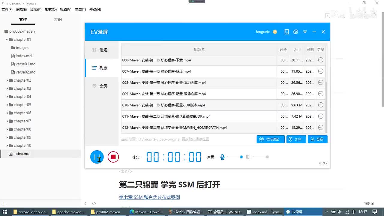
Task: Expand the chapter08 folder
Action: pos(7,129)
